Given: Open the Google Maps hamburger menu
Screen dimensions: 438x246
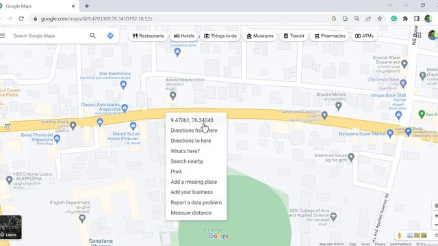Looking at the screenshot, I should [3, 36].
